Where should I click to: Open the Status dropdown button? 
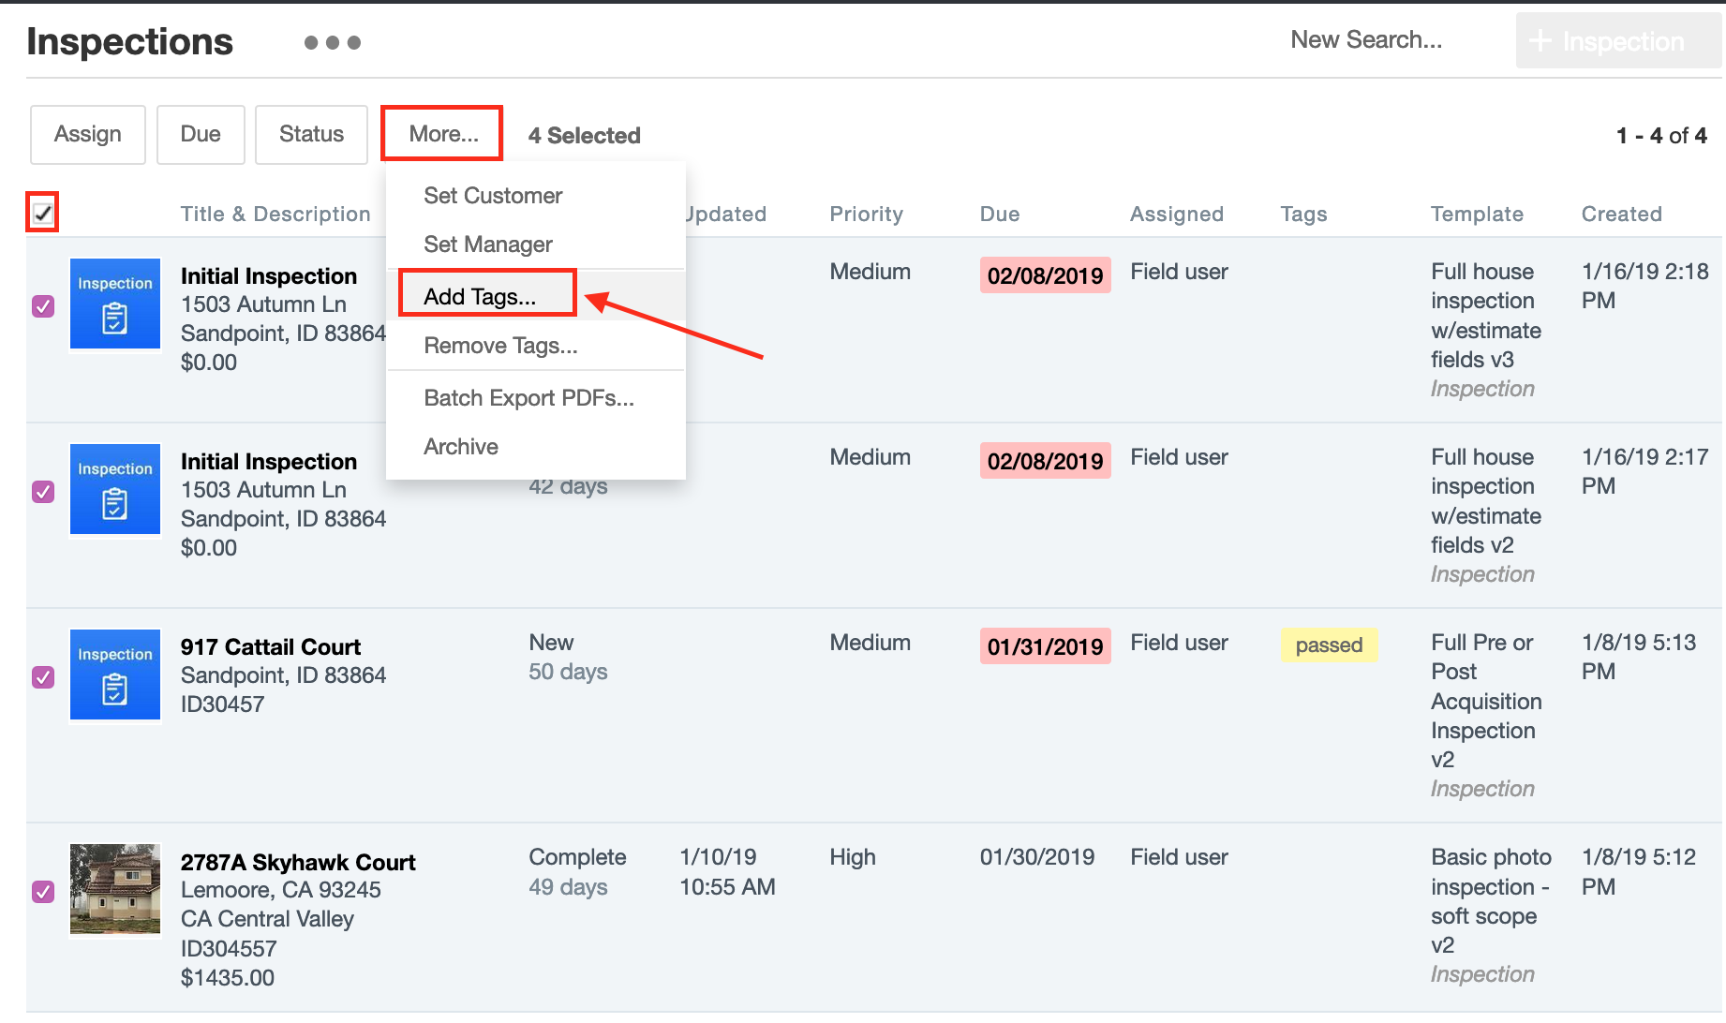coord(311,134)
